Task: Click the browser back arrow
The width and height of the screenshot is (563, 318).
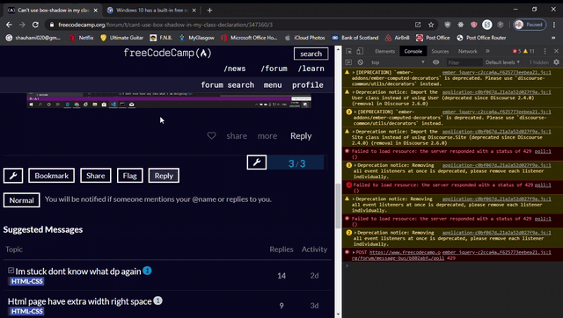Action: (x=9, y=25)
